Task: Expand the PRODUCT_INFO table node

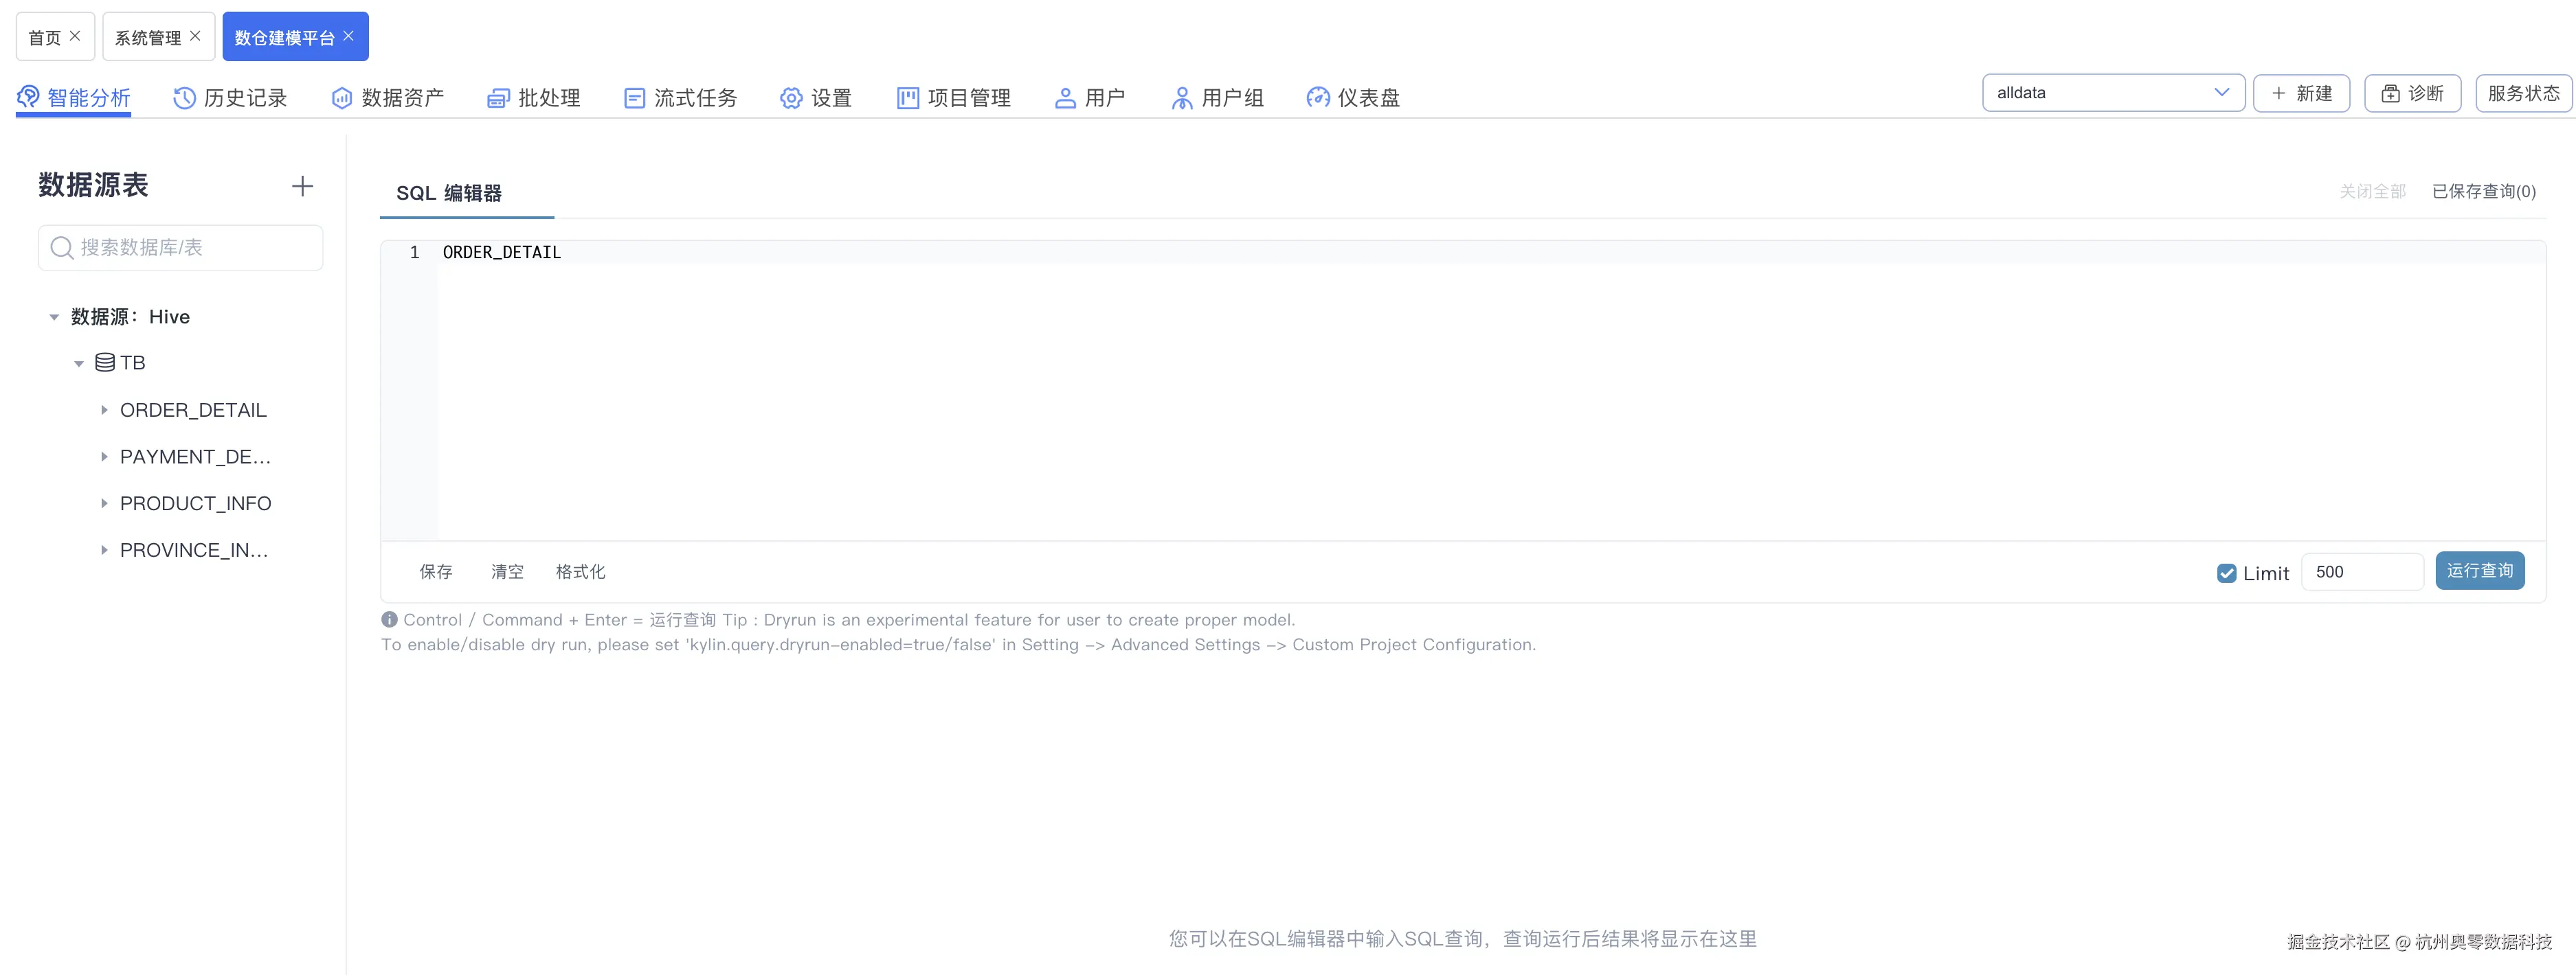Action: (x=104, y=503)
